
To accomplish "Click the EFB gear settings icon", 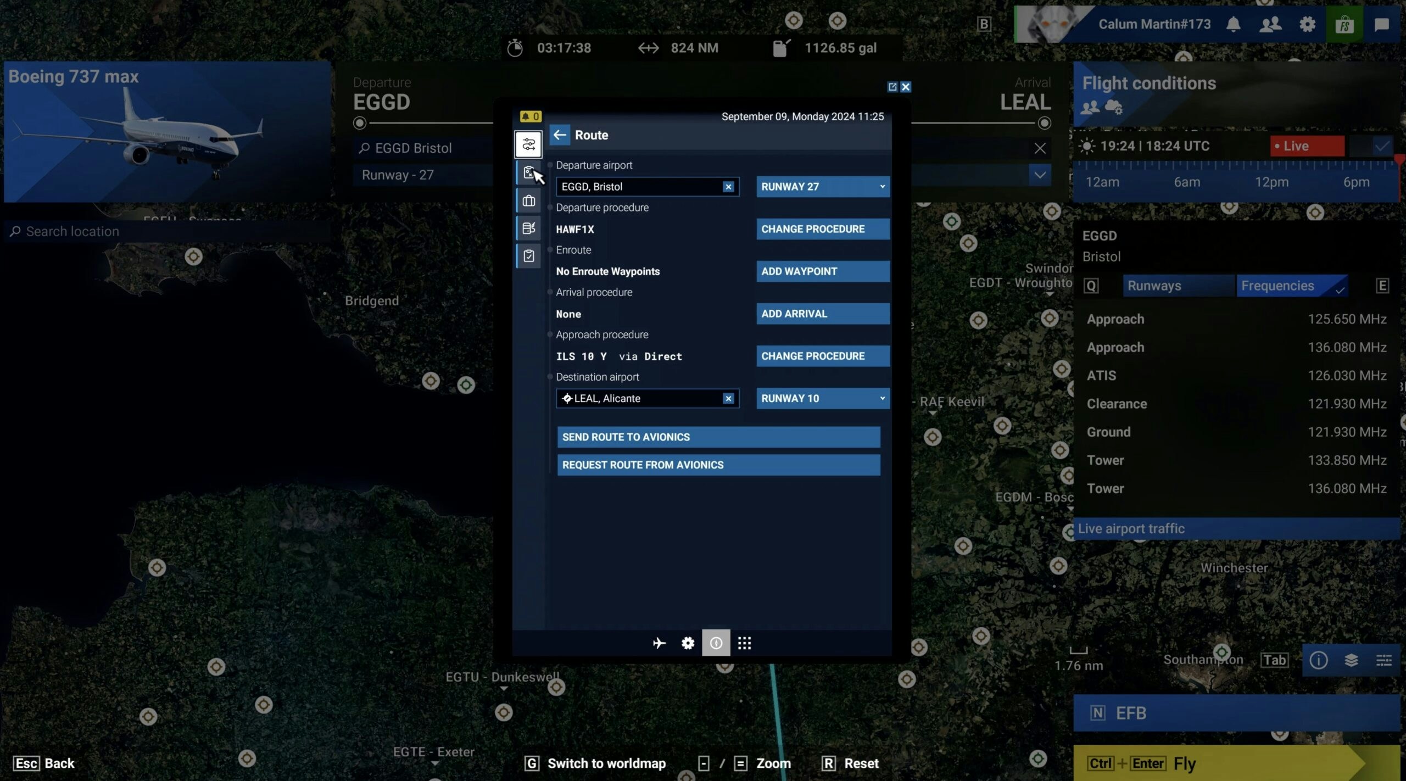I will click(688, 643).
